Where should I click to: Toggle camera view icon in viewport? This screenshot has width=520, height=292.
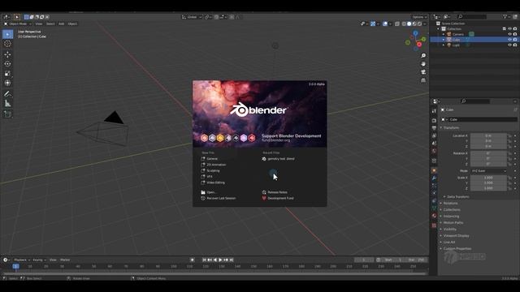423,72
